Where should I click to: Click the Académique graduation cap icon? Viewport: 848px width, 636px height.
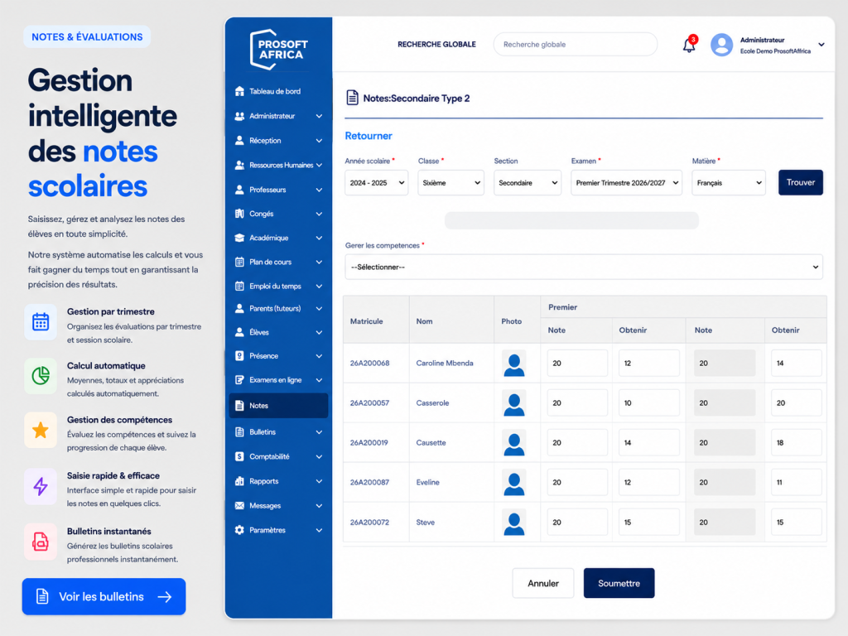pyautogui.click(x=239, y=238)
